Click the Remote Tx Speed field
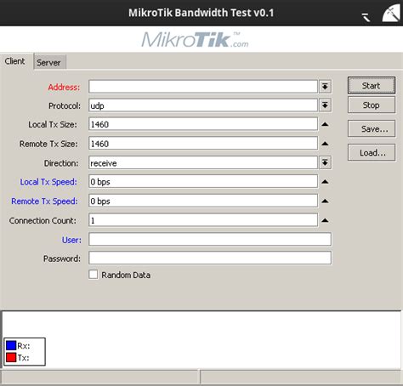403x386 pixels. click(203, 201)
